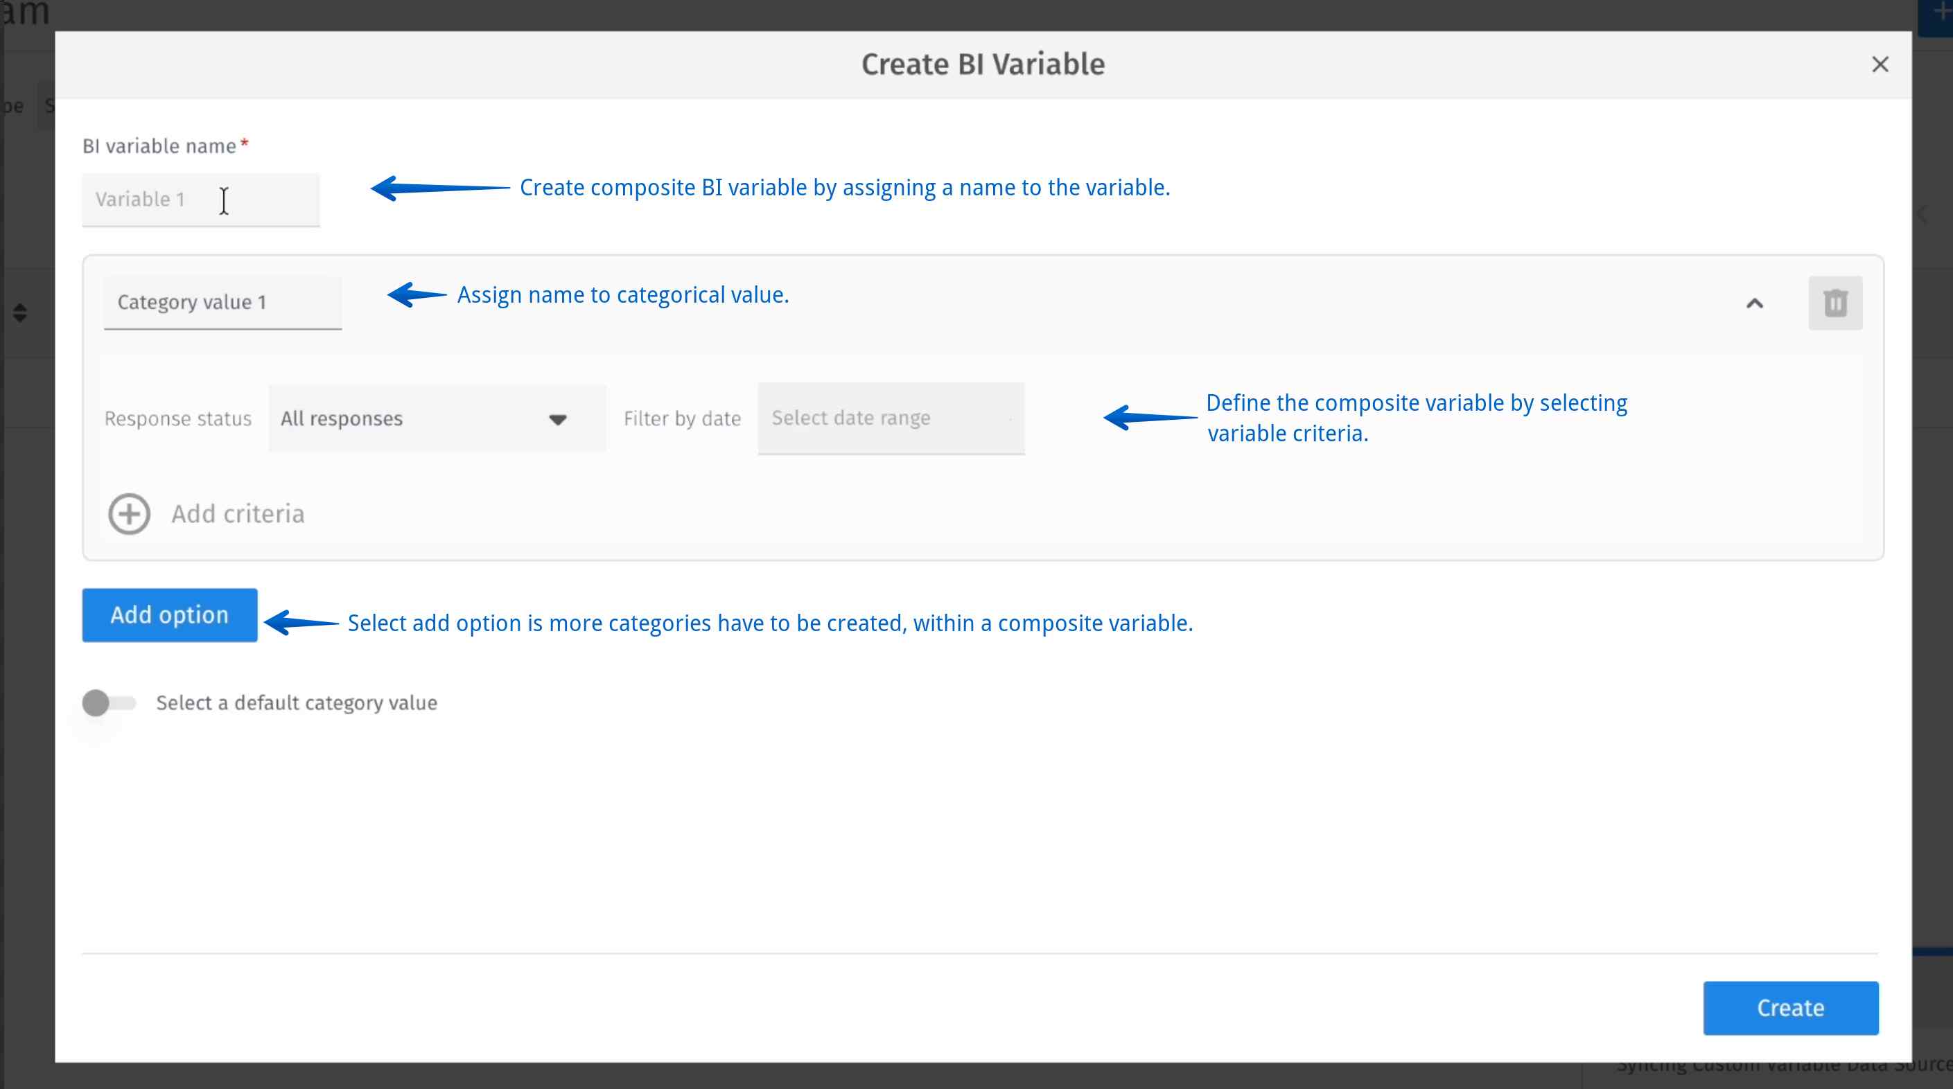The height and width of the screenshot is (1089, 1953).
Task: Click inside the Select date range field
Action: point(890,418)
